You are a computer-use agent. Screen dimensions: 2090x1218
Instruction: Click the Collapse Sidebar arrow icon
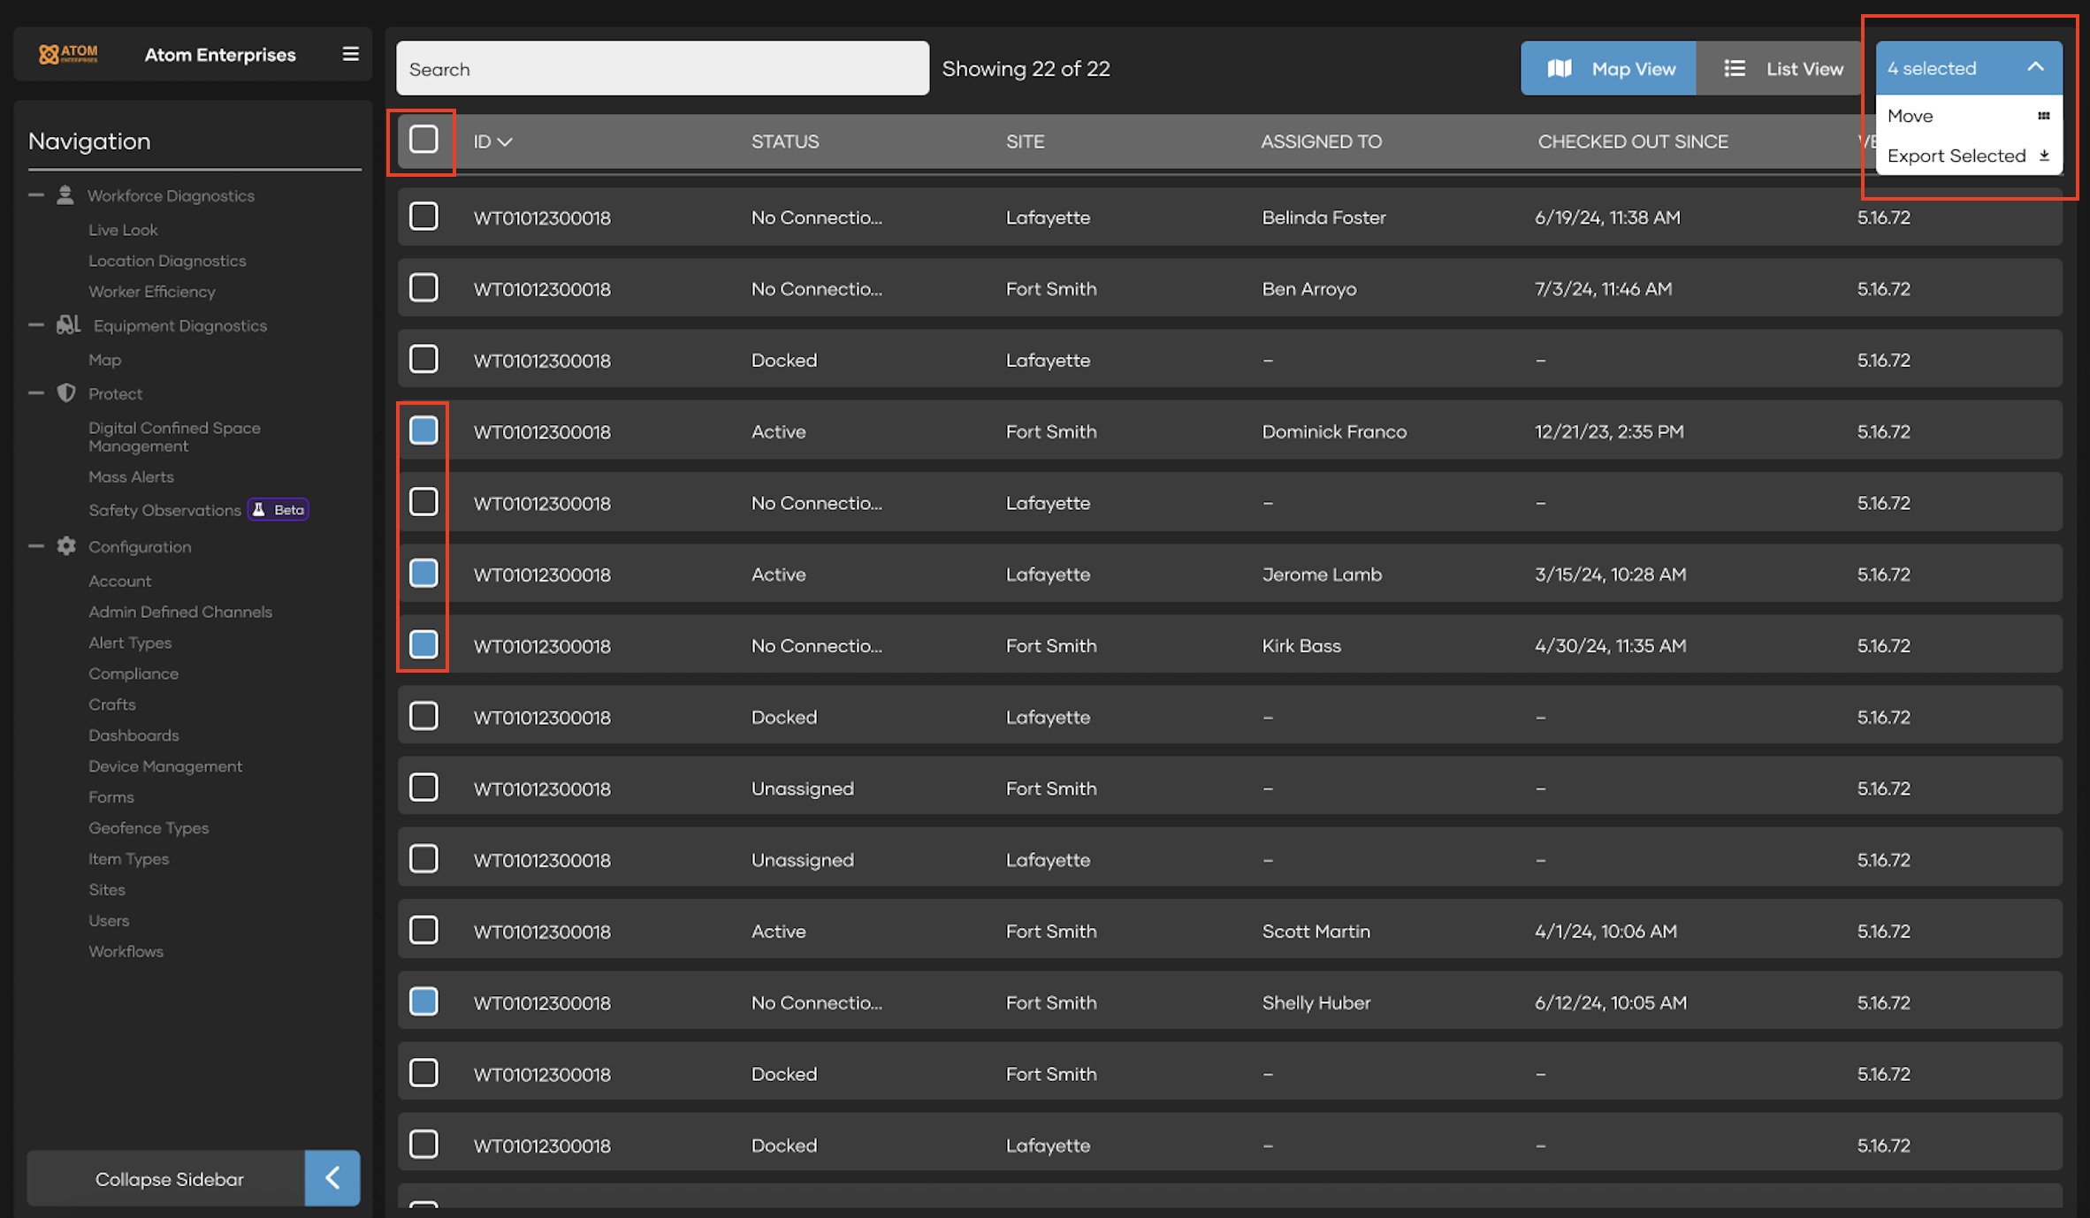click(x=332, y=1178)
